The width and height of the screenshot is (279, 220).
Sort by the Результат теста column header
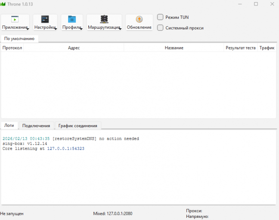click(241, 48)
